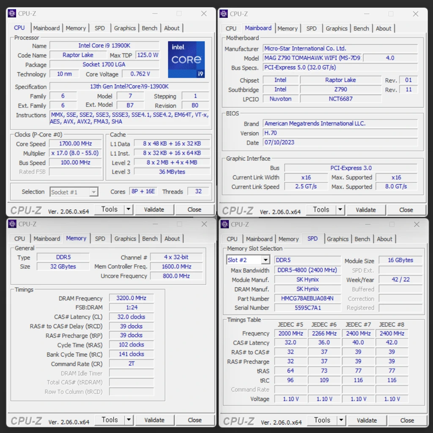Click Cores value 8P + 16E
Screen dimensions: 433x433
point(143,191)
